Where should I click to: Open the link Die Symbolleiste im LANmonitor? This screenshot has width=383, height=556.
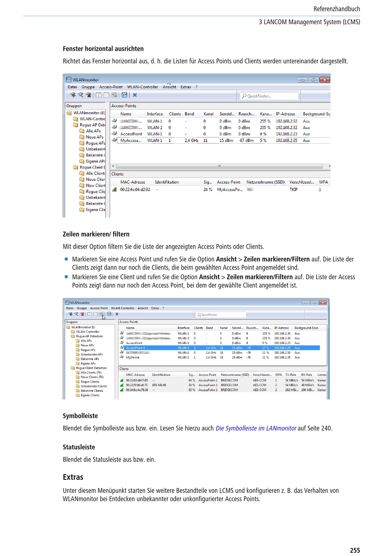(256, 428)
